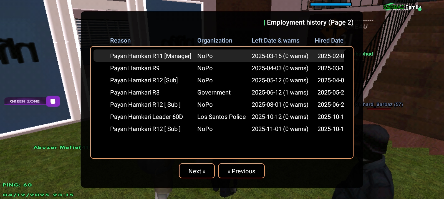Click the red health bar under Richard_Sarbaz
The width and height of the screenshot is (444, 199).
tap(379, 109)
